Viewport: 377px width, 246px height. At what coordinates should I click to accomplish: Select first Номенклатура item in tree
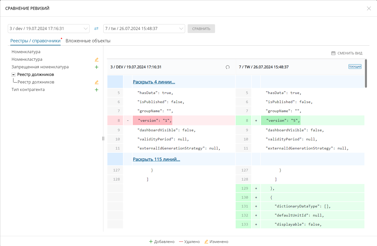point(26,52)
